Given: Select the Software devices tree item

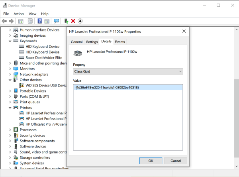Looking at the screenshot, I should (33, 146).
